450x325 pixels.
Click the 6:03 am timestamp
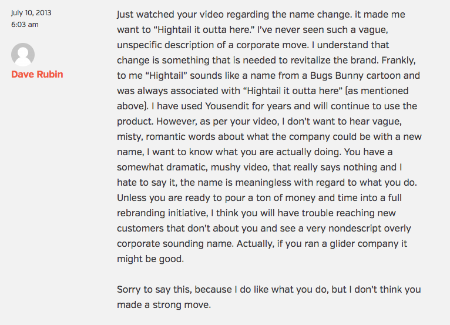[23, 25]
